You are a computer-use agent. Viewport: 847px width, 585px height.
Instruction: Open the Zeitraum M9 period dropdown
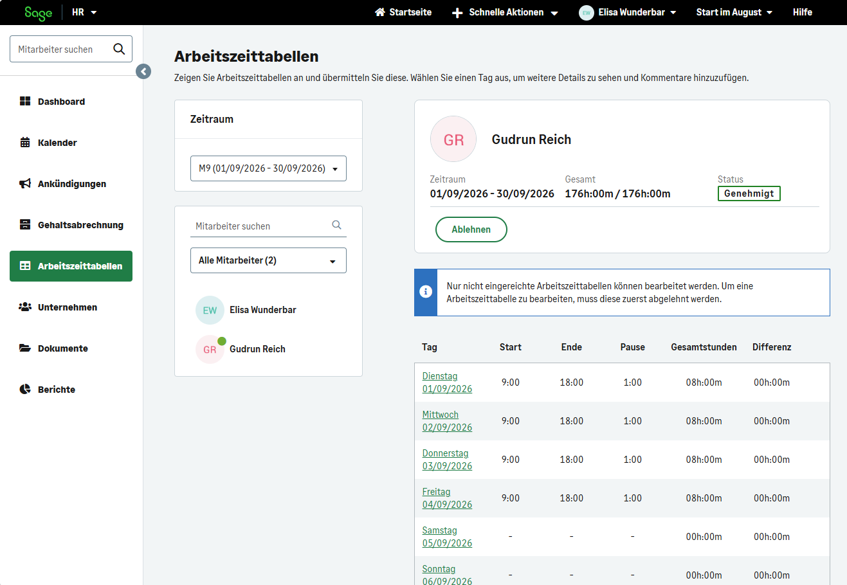[268, 168]
